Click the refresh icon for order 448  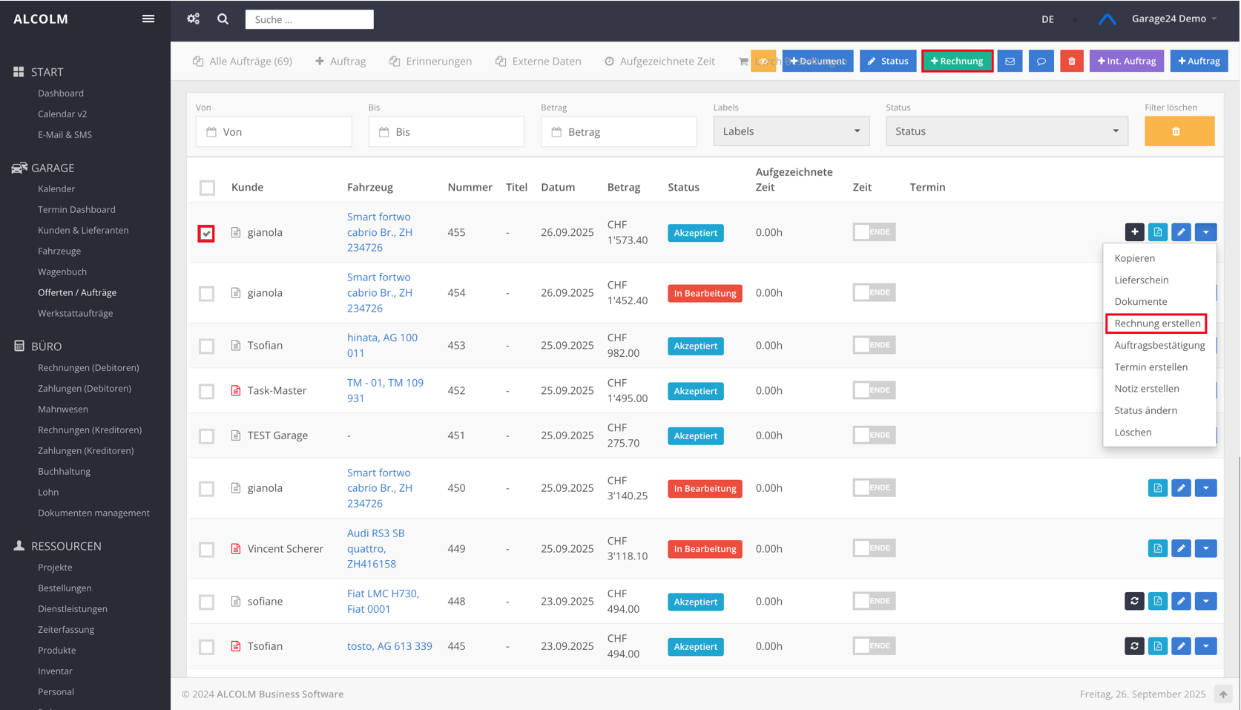click(x=1134, y=601)
